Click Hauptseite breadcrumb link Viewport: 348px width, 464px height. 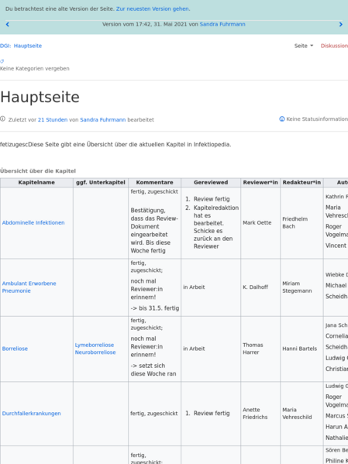tap(28, 46)
